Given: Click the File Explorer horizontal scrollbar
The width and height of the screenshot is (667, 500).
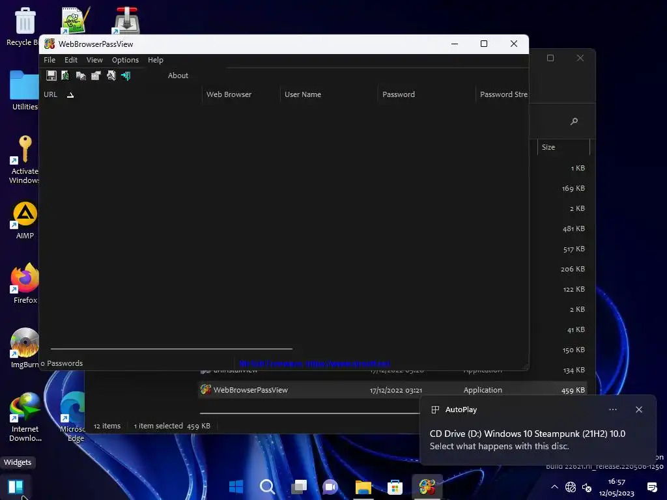Looking at the screenshot, I should coord(309,413).
